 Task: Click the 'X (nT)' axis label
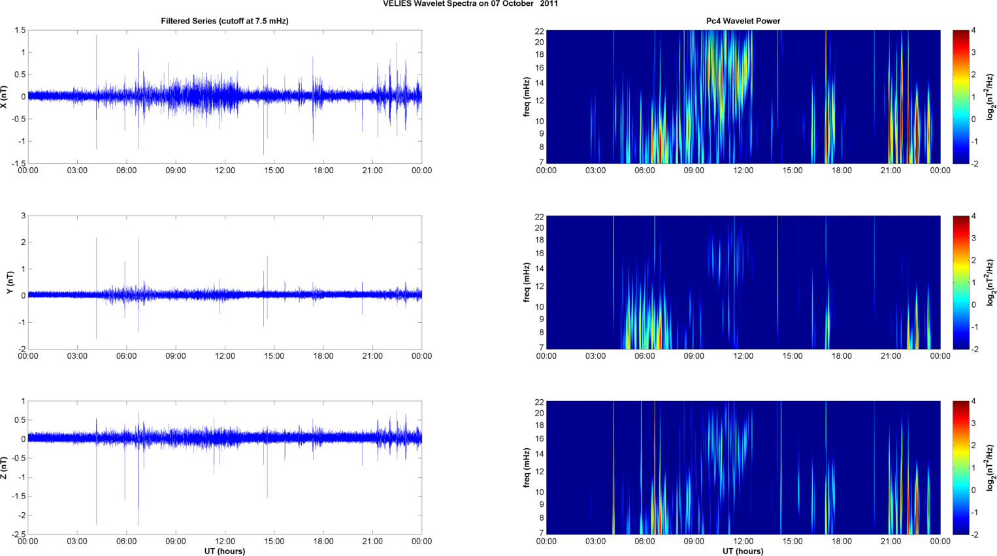pyautogui.click(x=4, y=97)
